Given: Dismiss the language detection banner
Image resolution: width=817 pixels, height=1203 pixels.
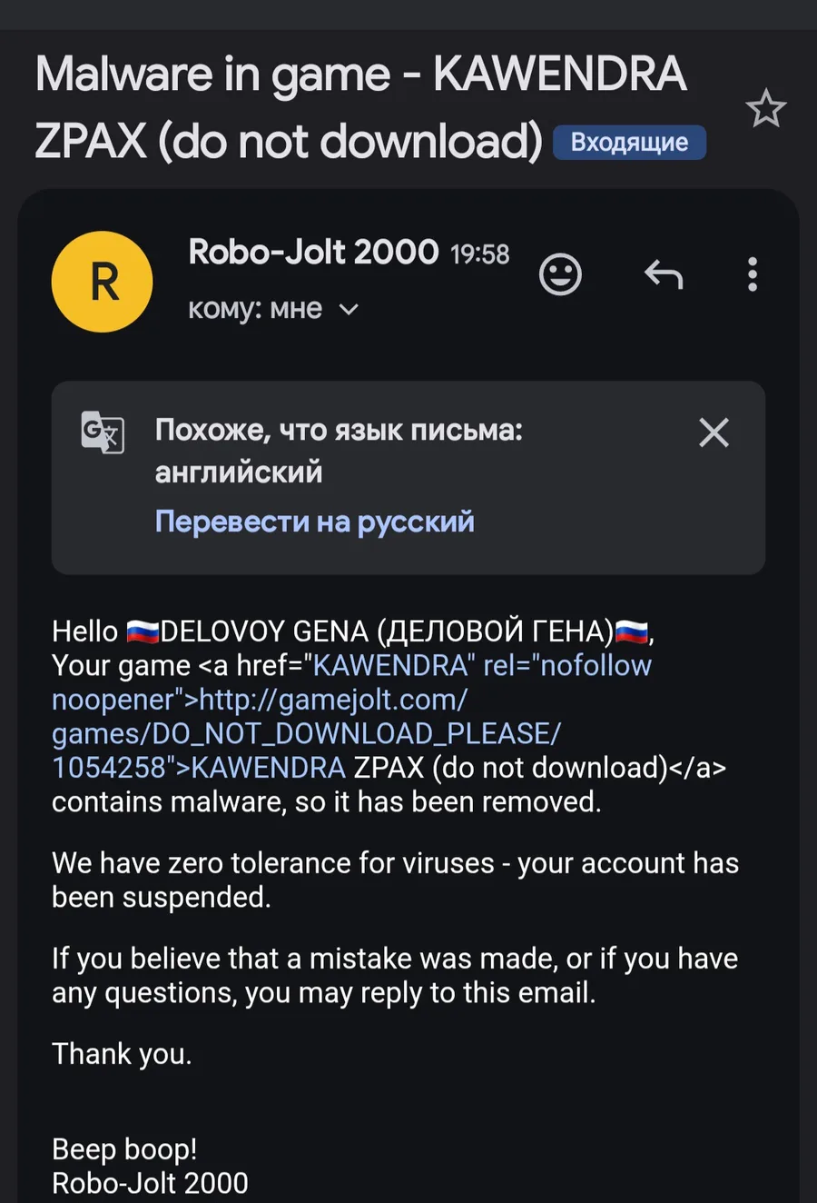Looking at the screenshot, I should 714,432.
